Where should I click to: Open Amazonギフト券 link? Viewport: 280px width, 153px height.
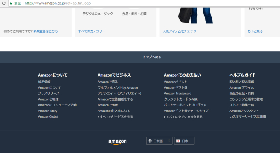click(175, 87)
